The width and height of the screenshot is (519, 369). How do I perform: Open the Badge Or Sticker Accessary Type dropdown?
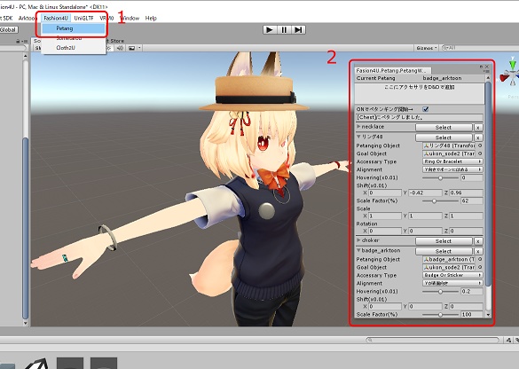452,275
